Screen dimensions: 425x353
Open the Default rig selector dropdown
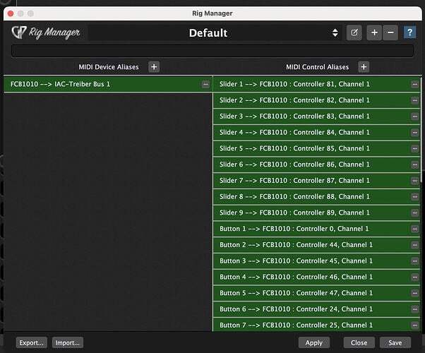coord(214,32)
